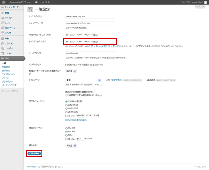Open the timezone dropdown showing 東京

click(83, 80)
